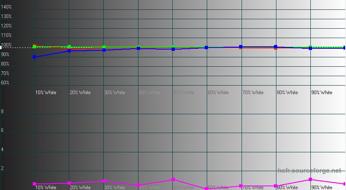Click the 70% White label under the RGB graph
The height and width of the screenshot is (190, 346).
click(x=252, y=93)
